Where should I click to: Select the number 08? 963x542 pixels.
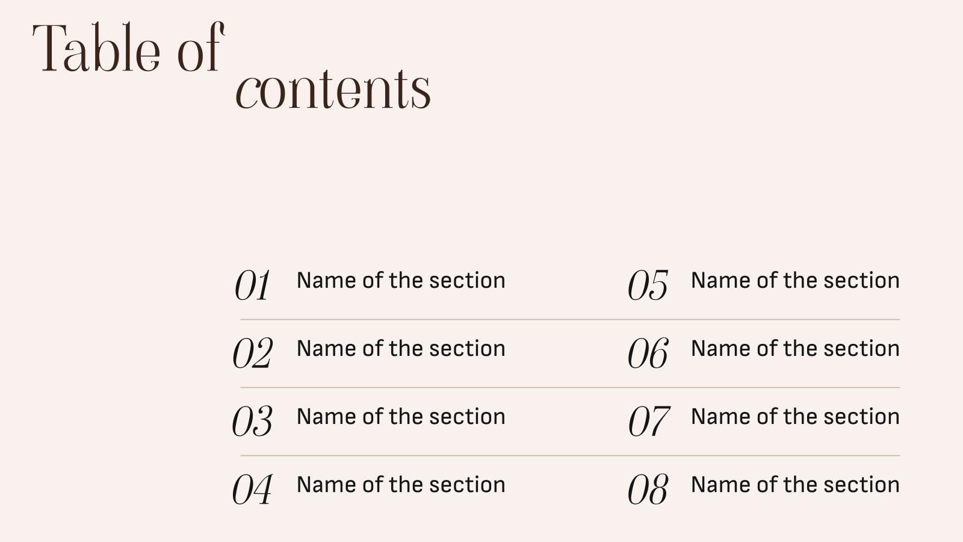(x=648, y=489)
